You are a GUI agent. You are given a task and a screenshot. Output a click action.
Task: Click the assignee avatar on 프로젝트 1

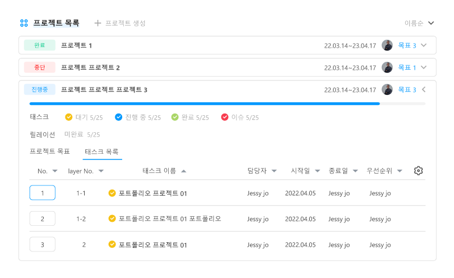[x=388, y=45]
